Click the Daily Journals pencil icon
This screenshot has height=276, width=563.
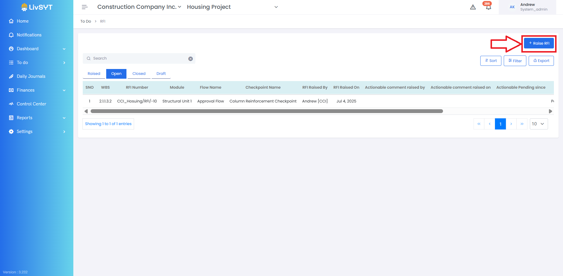coord(11,76)
